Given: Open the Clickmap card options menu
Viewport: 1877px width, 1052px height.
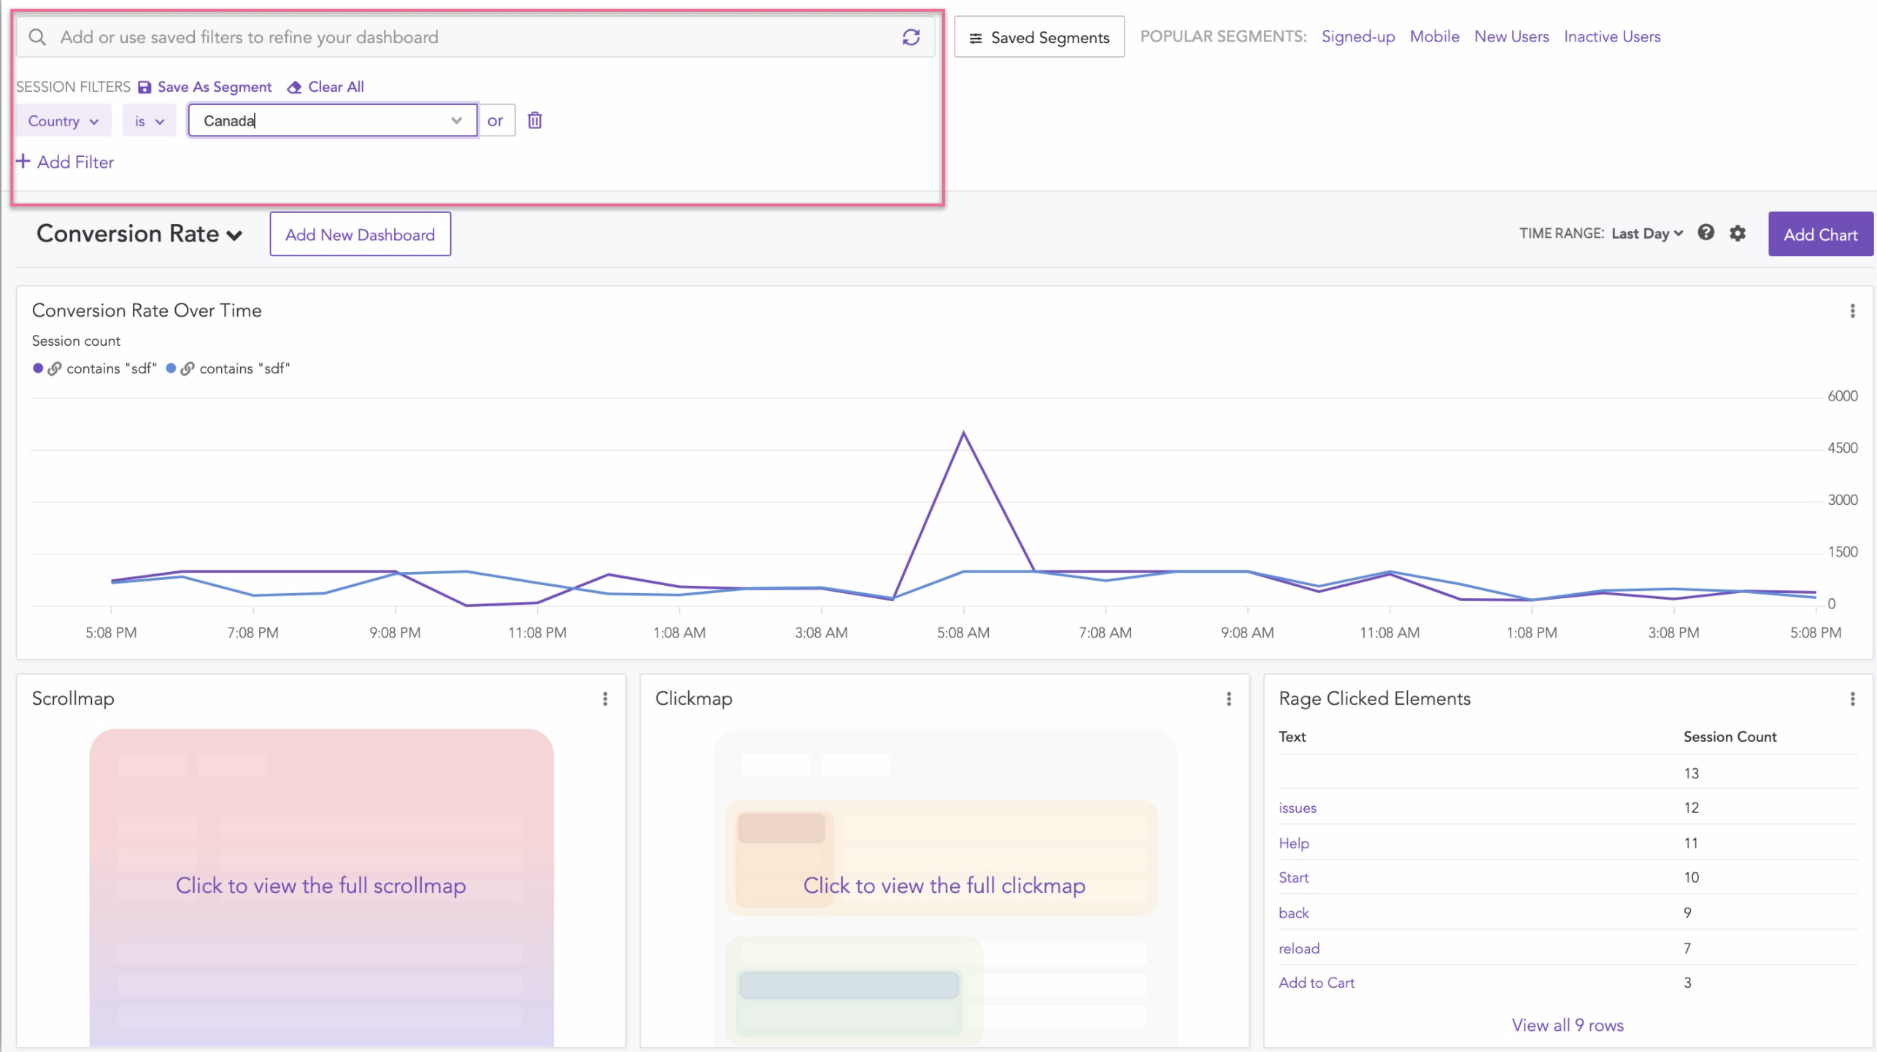Looking at the screenshot, I should 1229,699.
